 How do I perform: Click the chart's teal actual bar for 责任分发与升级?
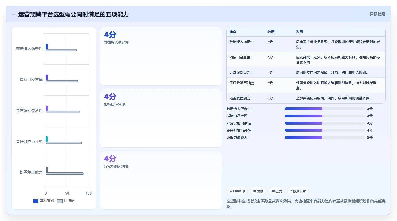(47, 139)
